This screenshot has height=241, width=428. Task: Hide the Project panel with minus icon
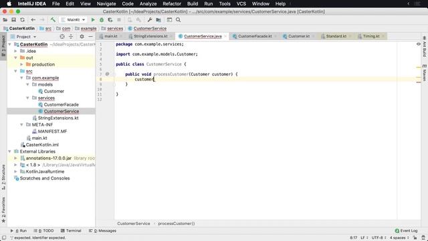tap(91, 36)
